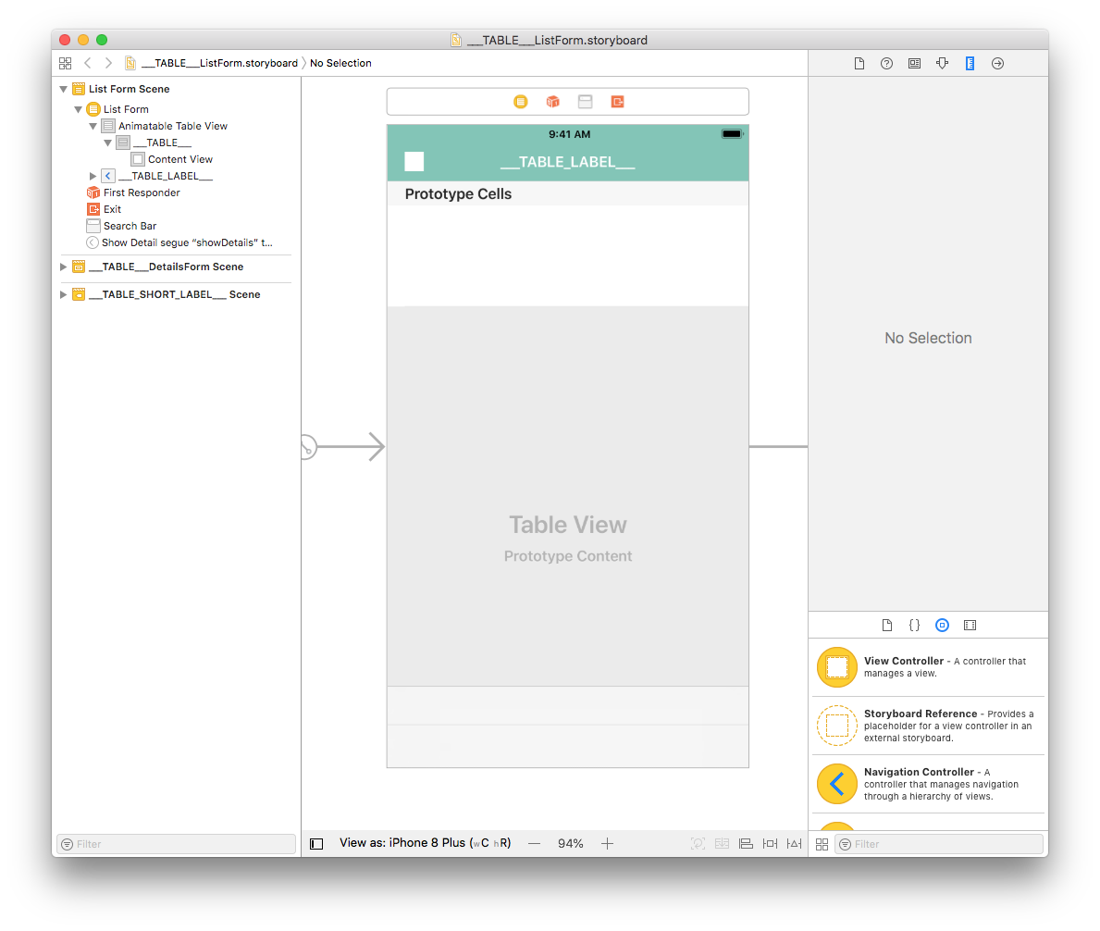Open Add New Constraints icon
This screenshot has height=931, width=1100.
[x=770, y=843]
